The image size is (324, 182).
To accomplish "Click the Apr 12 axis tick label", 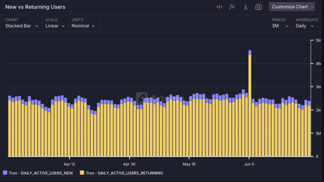I will pyautogui.click(x=69, y=164).
